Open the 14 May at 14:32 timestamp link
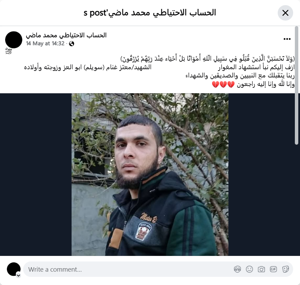 (x=45, y=44)
